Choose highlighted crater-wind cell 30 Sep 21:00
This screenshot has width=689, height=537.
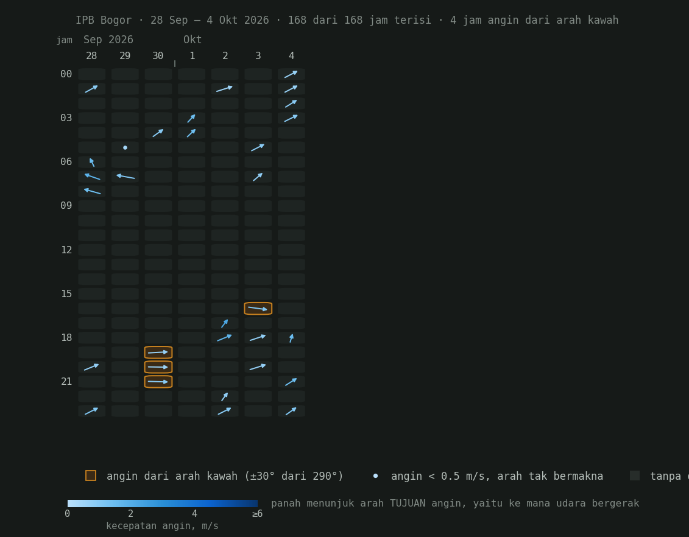pos(158,382)
